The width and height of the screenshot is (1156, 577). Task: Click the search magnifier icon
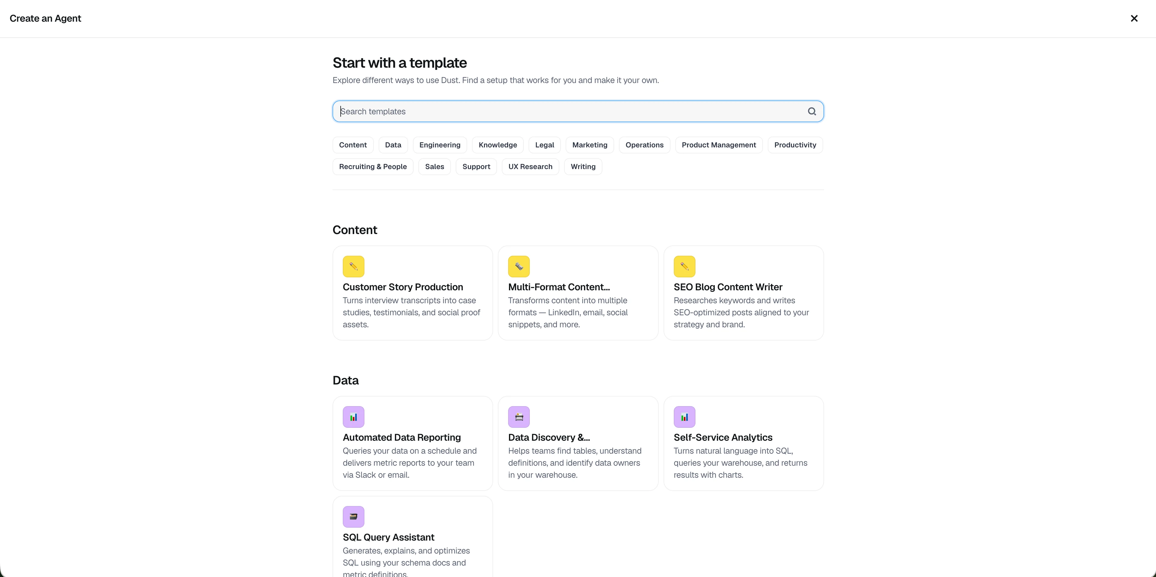pos(811,111)
